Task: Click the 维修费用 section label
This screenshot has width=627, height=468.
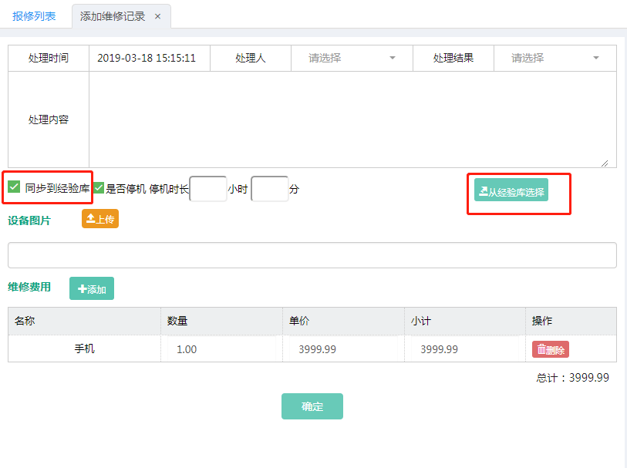Action: click(x=29, y=287)
